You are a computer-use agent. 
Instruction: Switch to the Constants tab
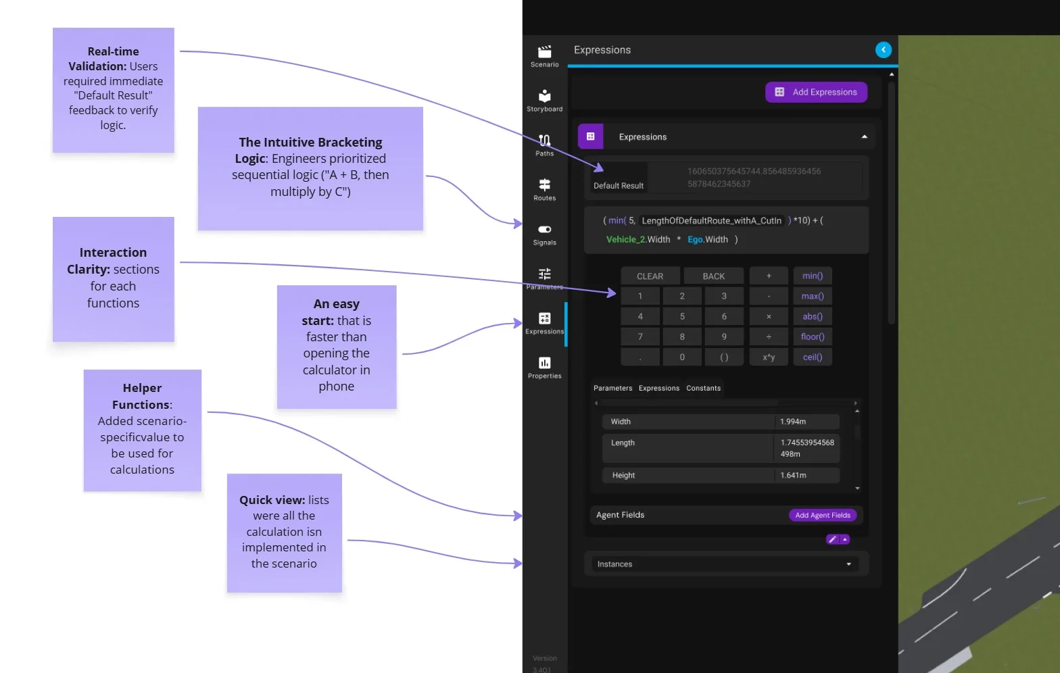tap(703, 388)
